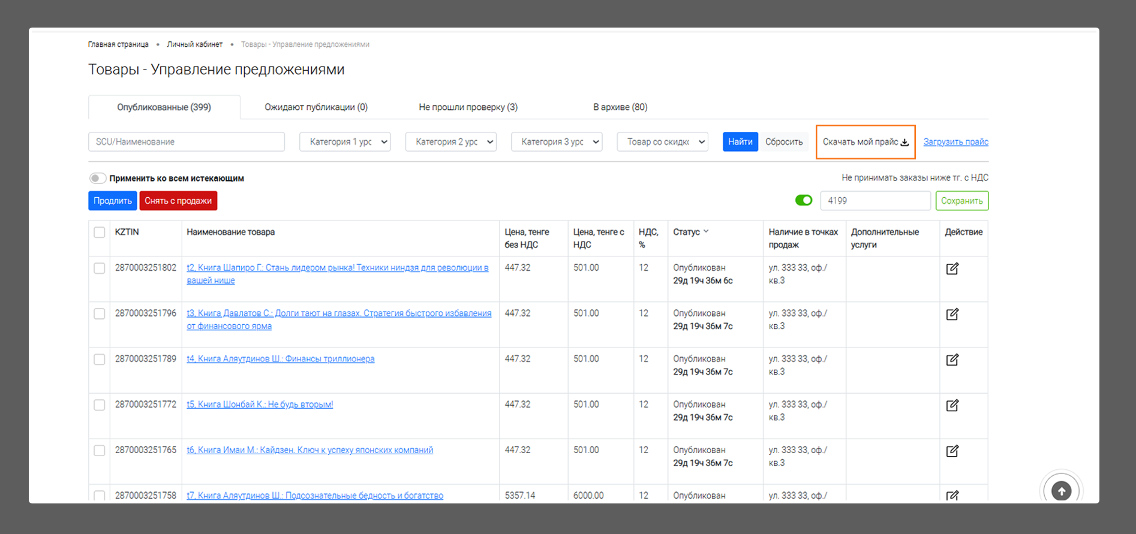1136x534 pixels.
Task: Check the row with KZTIN 2870003251796
Action: click(100, 314)
